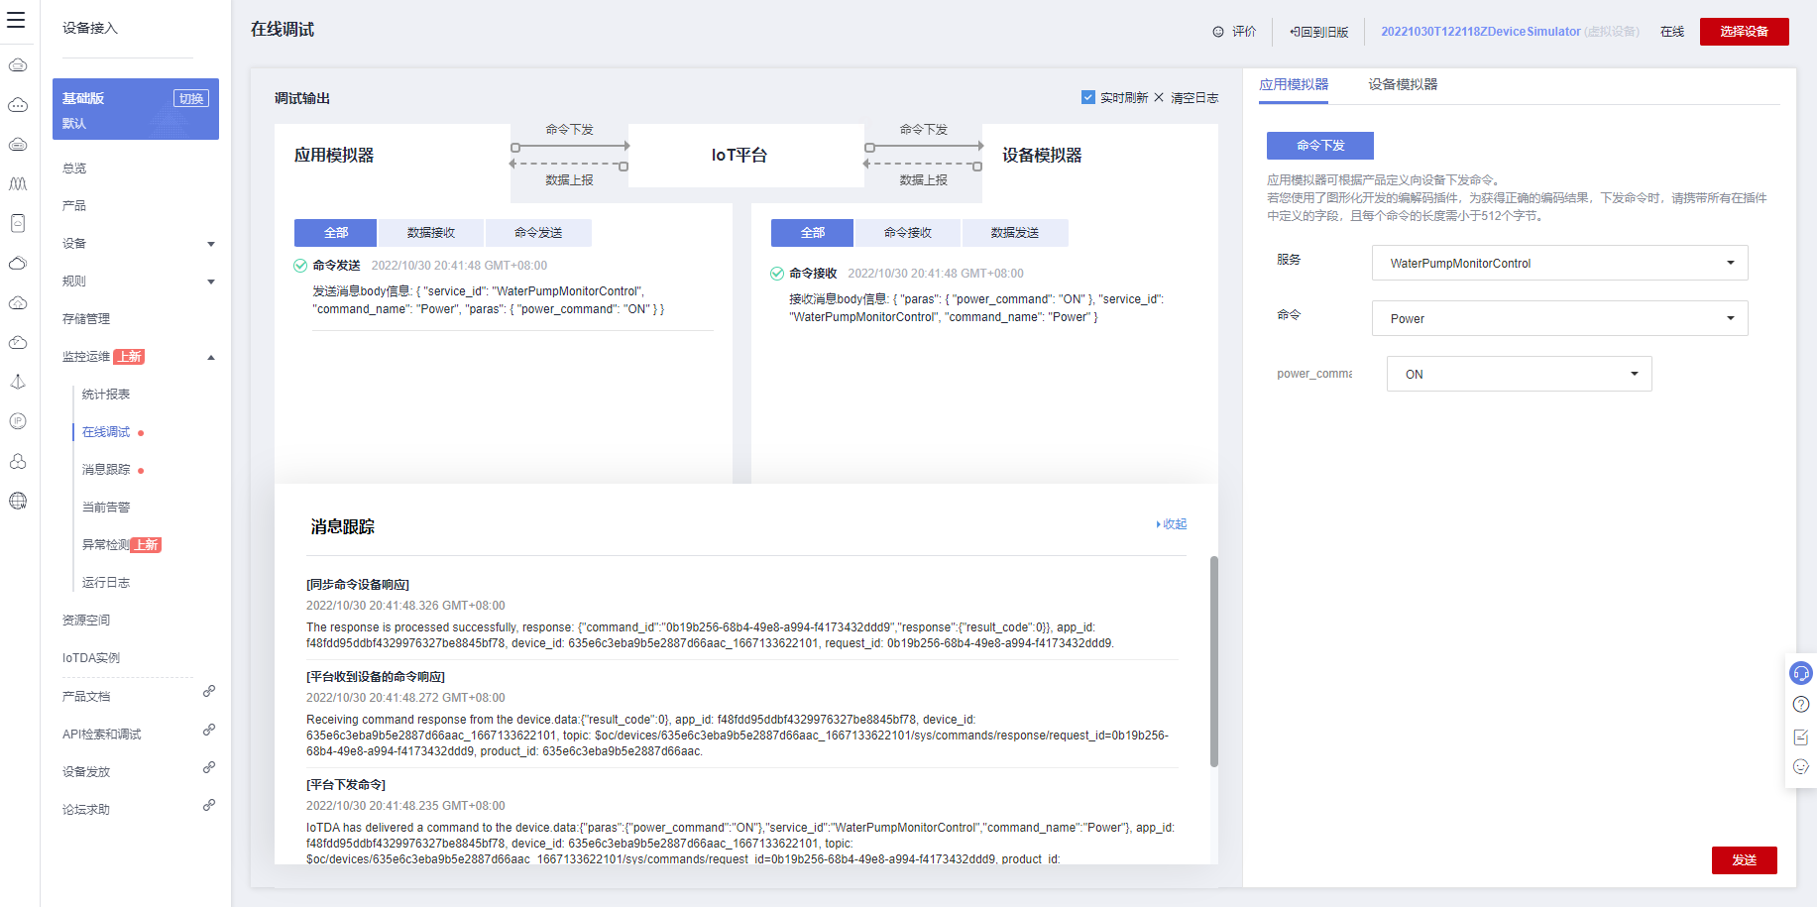The image size is (1817, 907).
Task: Click the triple-wave icon in the sidebar
Action: point(18,184)
